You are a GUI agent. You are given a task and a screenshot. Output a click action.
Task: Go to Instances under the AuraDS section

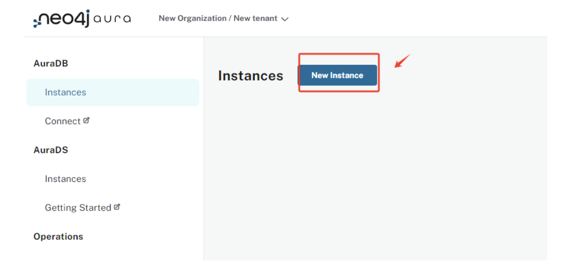(x=65, y=179)
